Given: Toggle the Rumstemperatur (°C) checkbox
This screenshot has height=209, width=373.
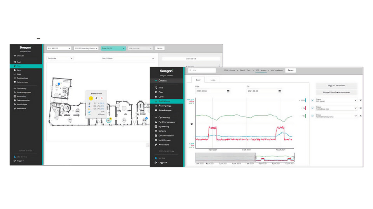Looking at the screenshot, I should pos(312,116).
